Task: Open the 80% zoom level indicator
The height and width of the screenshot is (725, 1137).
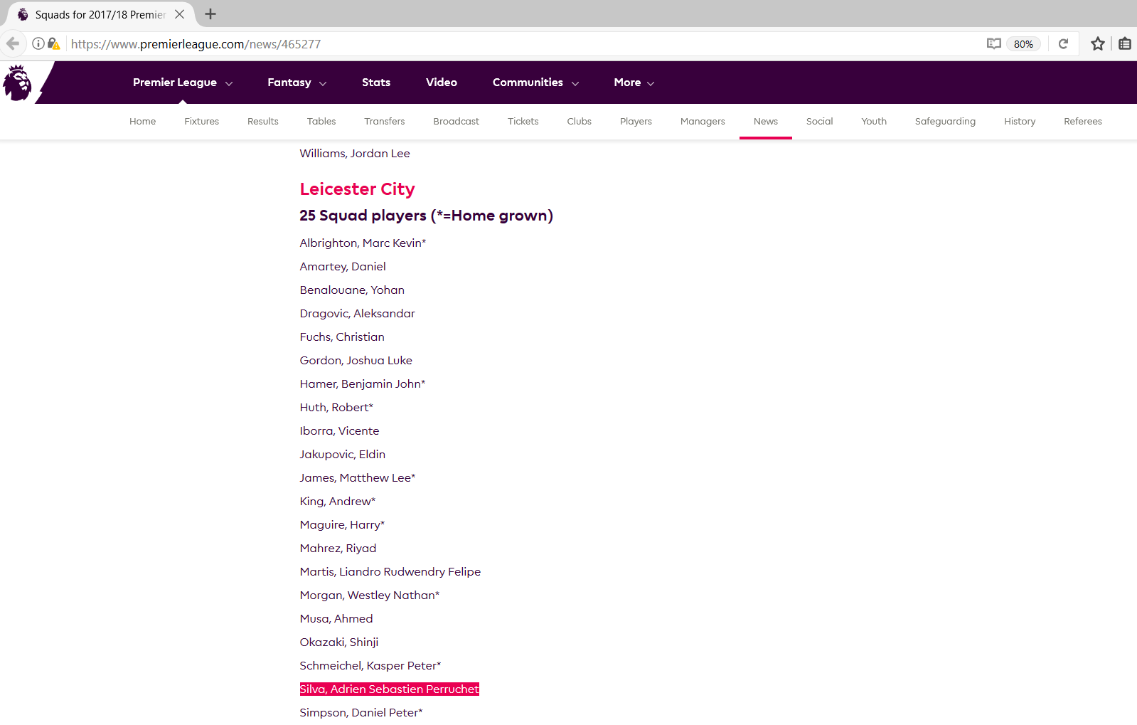Action: [x=1023, y=44]
